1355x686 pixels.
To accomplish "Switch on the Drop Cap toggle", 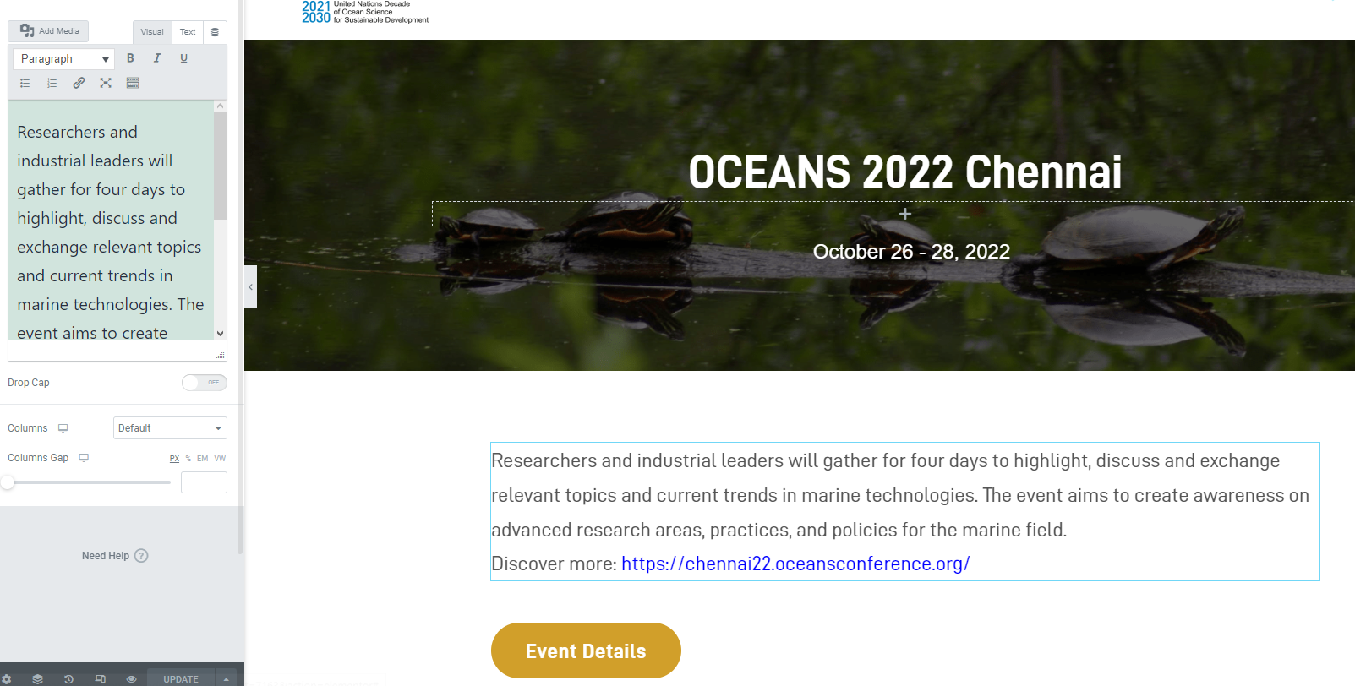I will pos(205,383).
